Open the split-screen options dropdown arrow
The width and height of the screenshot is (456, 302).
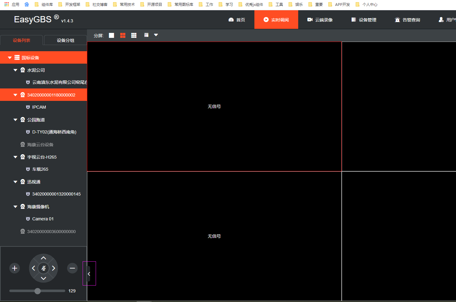point(156,35)
